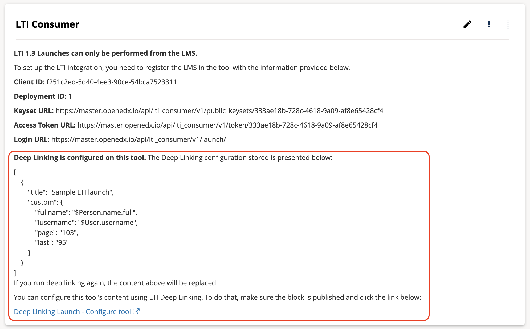
Task: Click the Deployment ID value
Action: pos(70,96)
